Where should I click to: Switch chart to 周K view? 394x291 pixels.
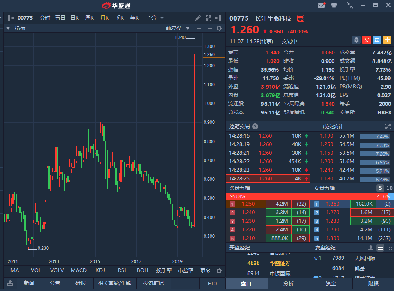(90, 18)
